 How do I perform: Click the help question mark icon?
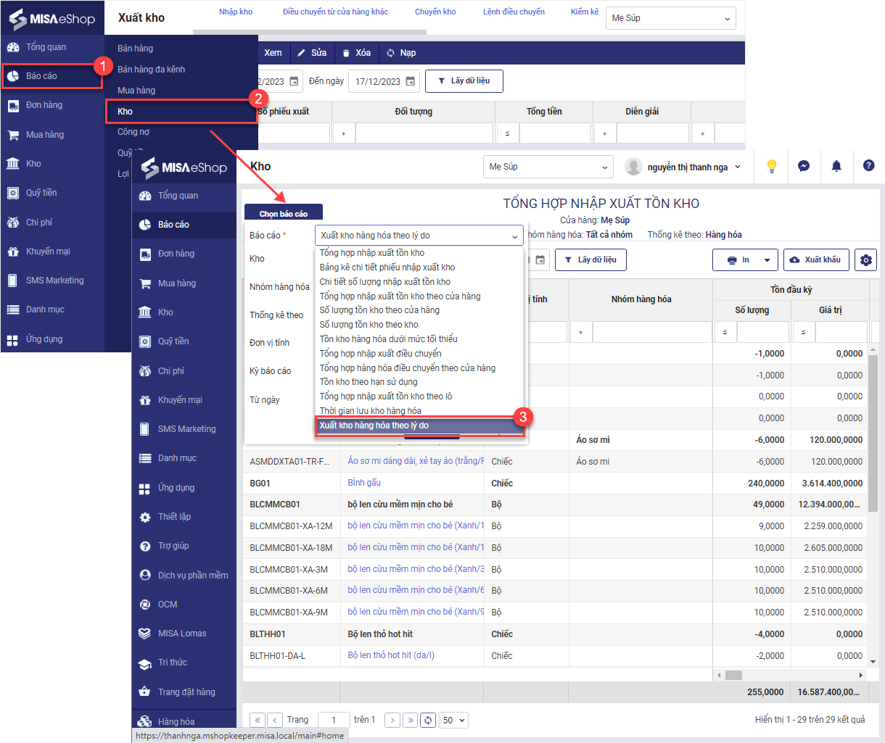tap(868, 166)
